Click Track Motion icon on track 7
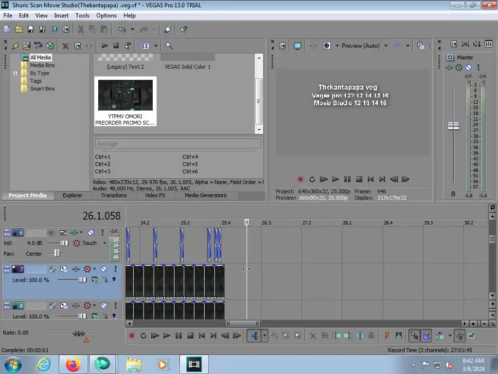This screenshot has height=374, width=498. click(x=64, y=269)
